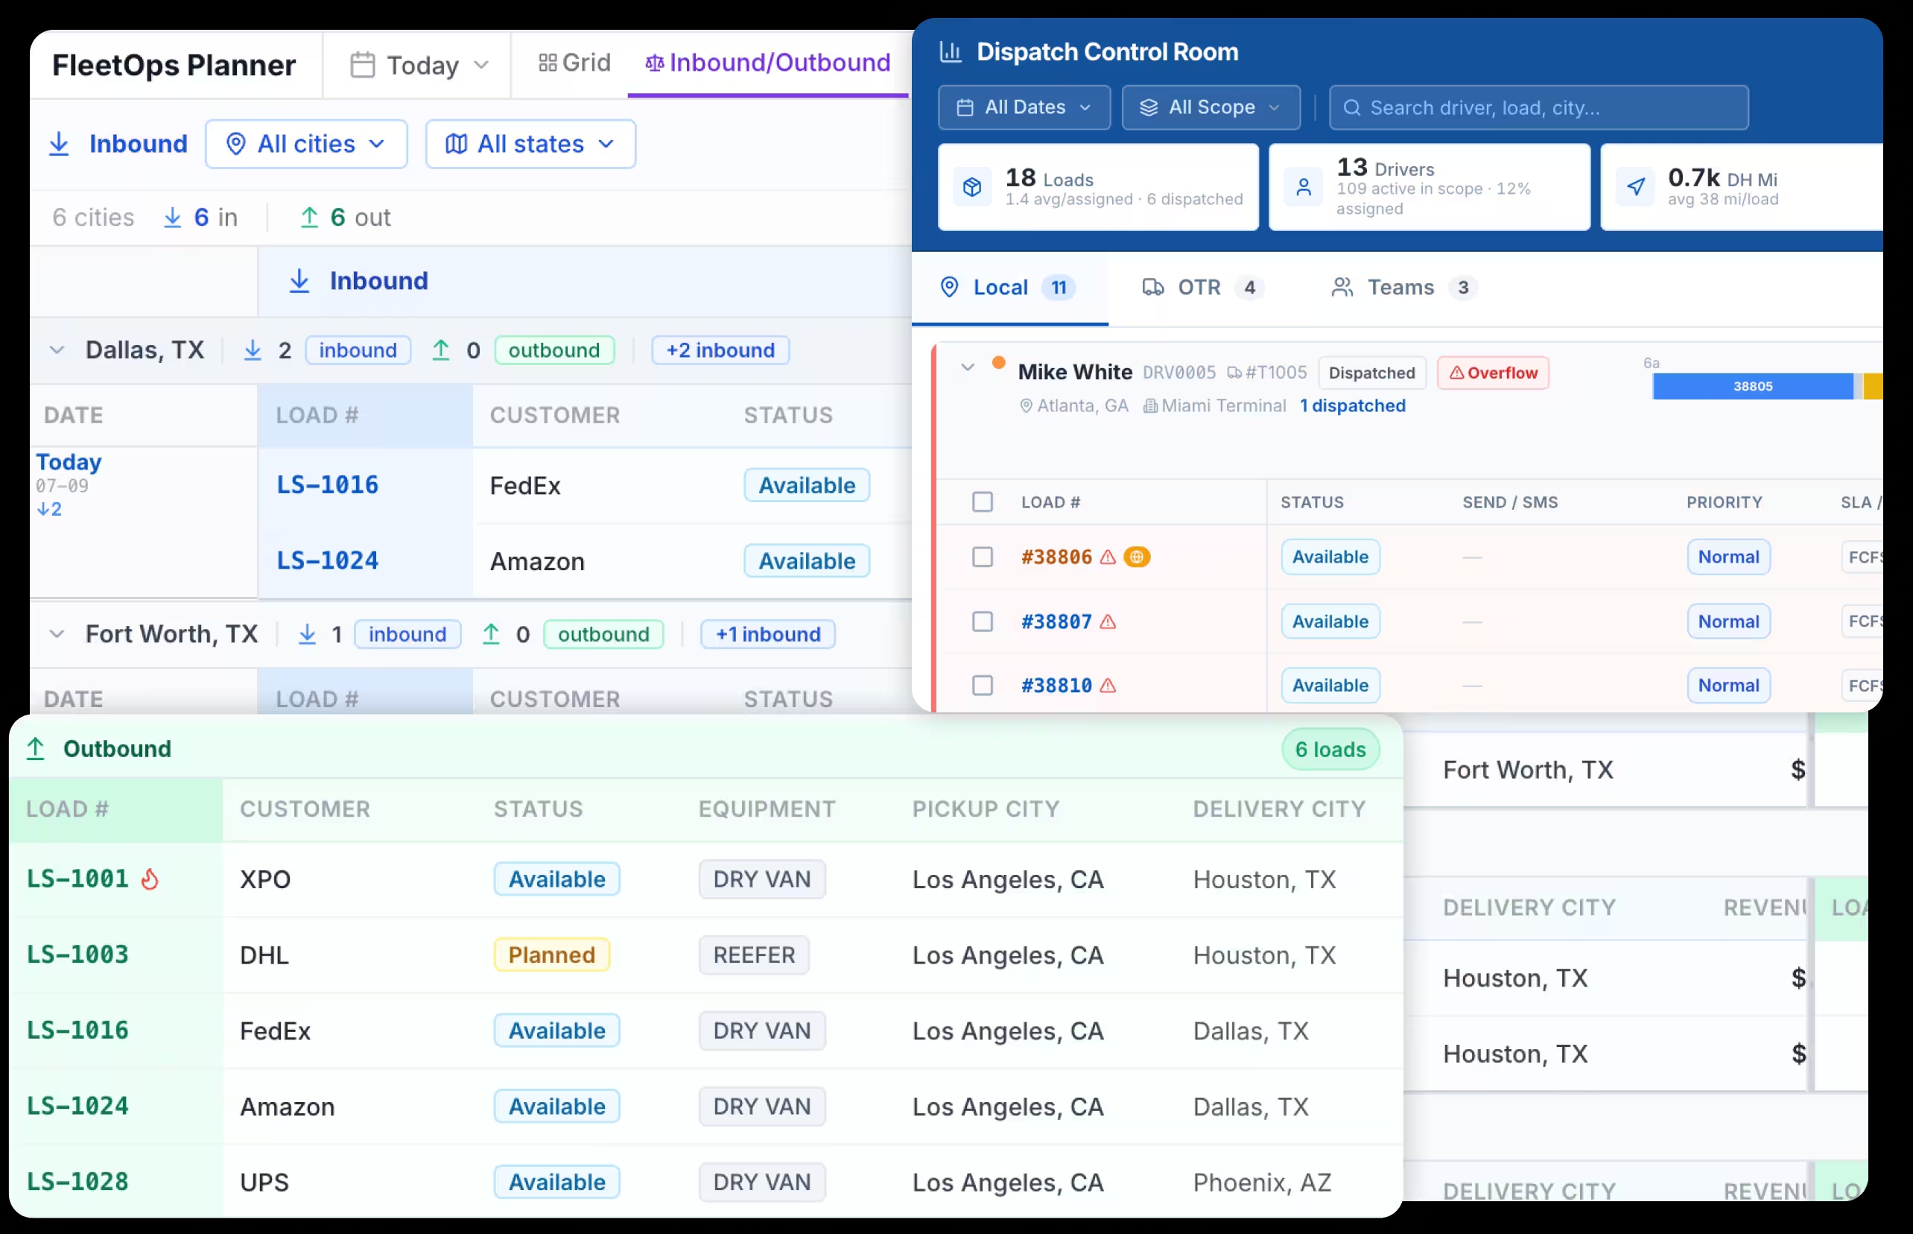The height and width of the screenshot is (1234, 1913).
Task: Click the flame icon beside LS-1001
Action: (150, 880)
